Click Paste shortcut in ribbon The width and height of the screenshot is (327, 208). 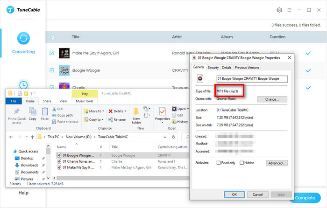point(65,122)
